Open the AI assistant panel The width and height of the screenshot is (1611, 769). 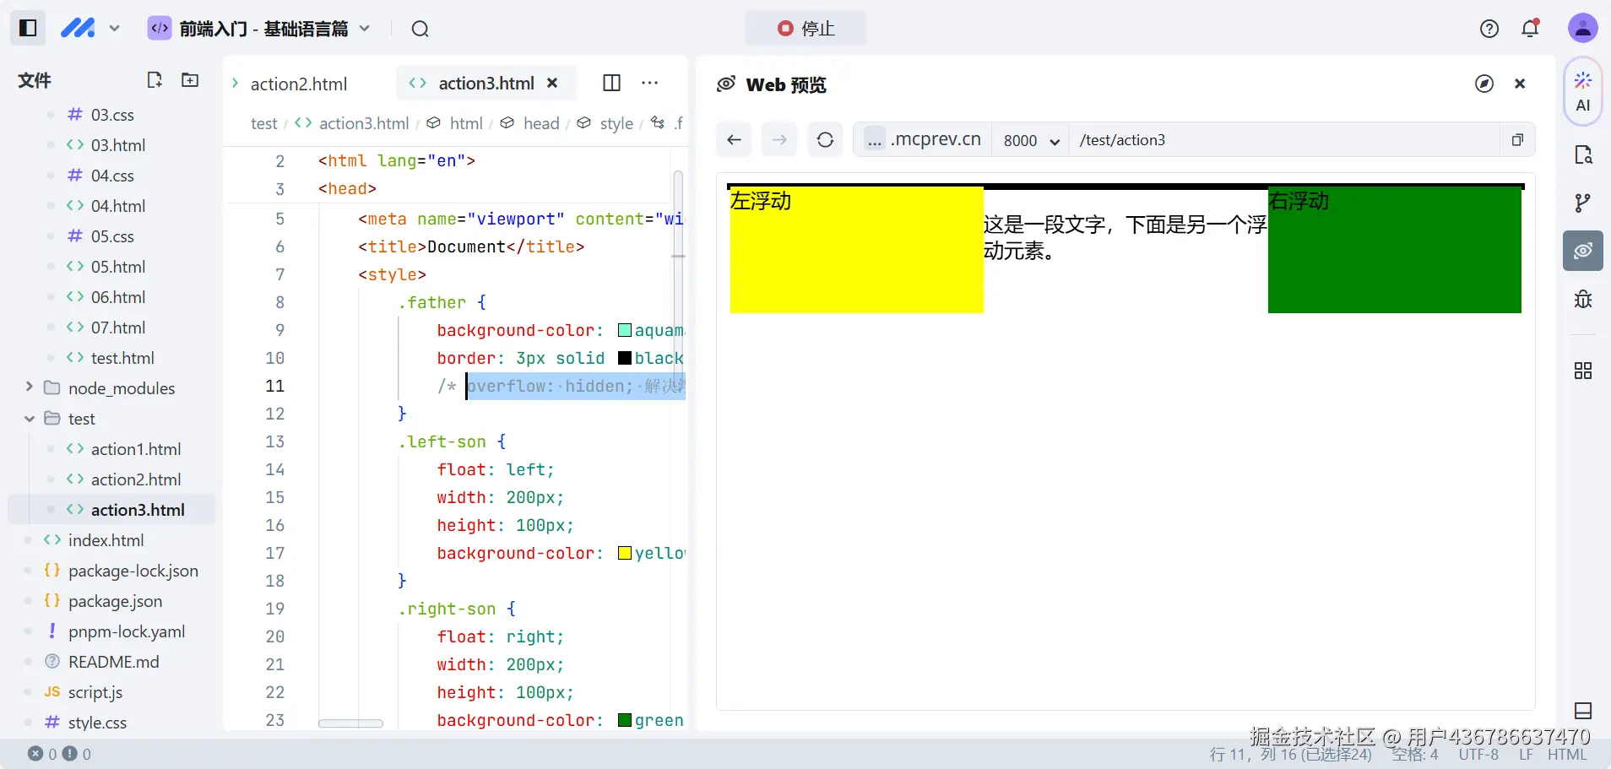coord(1582,92)
